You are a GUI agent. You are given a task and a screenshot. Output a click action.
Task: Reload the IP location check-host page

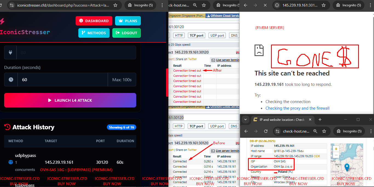(x=265, y=131)
